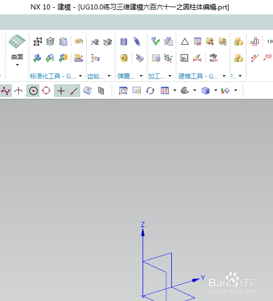
Task: Click the layers with checklist icon
Action: pos(63,41)
